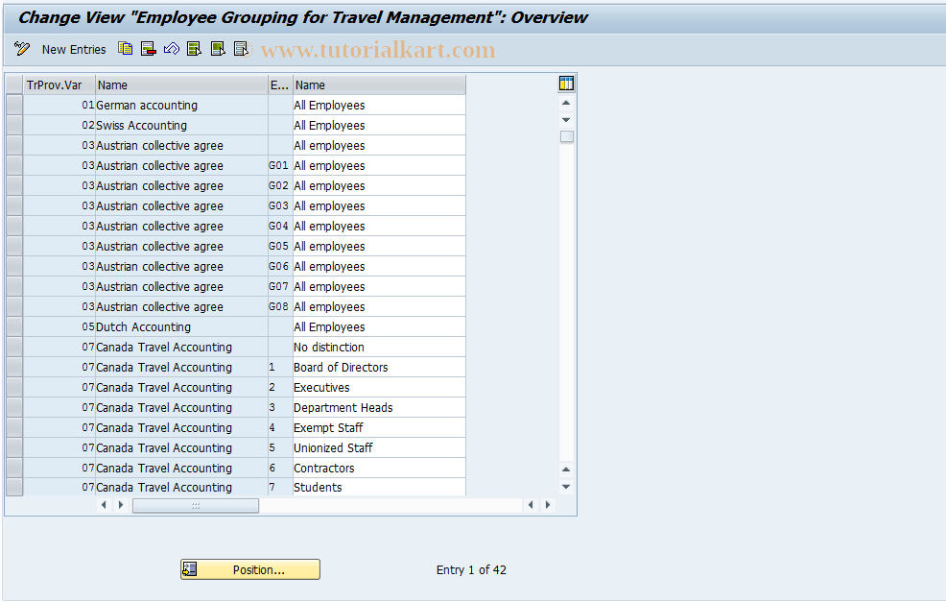Select row selector for Dutch Accounting
This screenshot has width=946, height=602.
[14, 326]
